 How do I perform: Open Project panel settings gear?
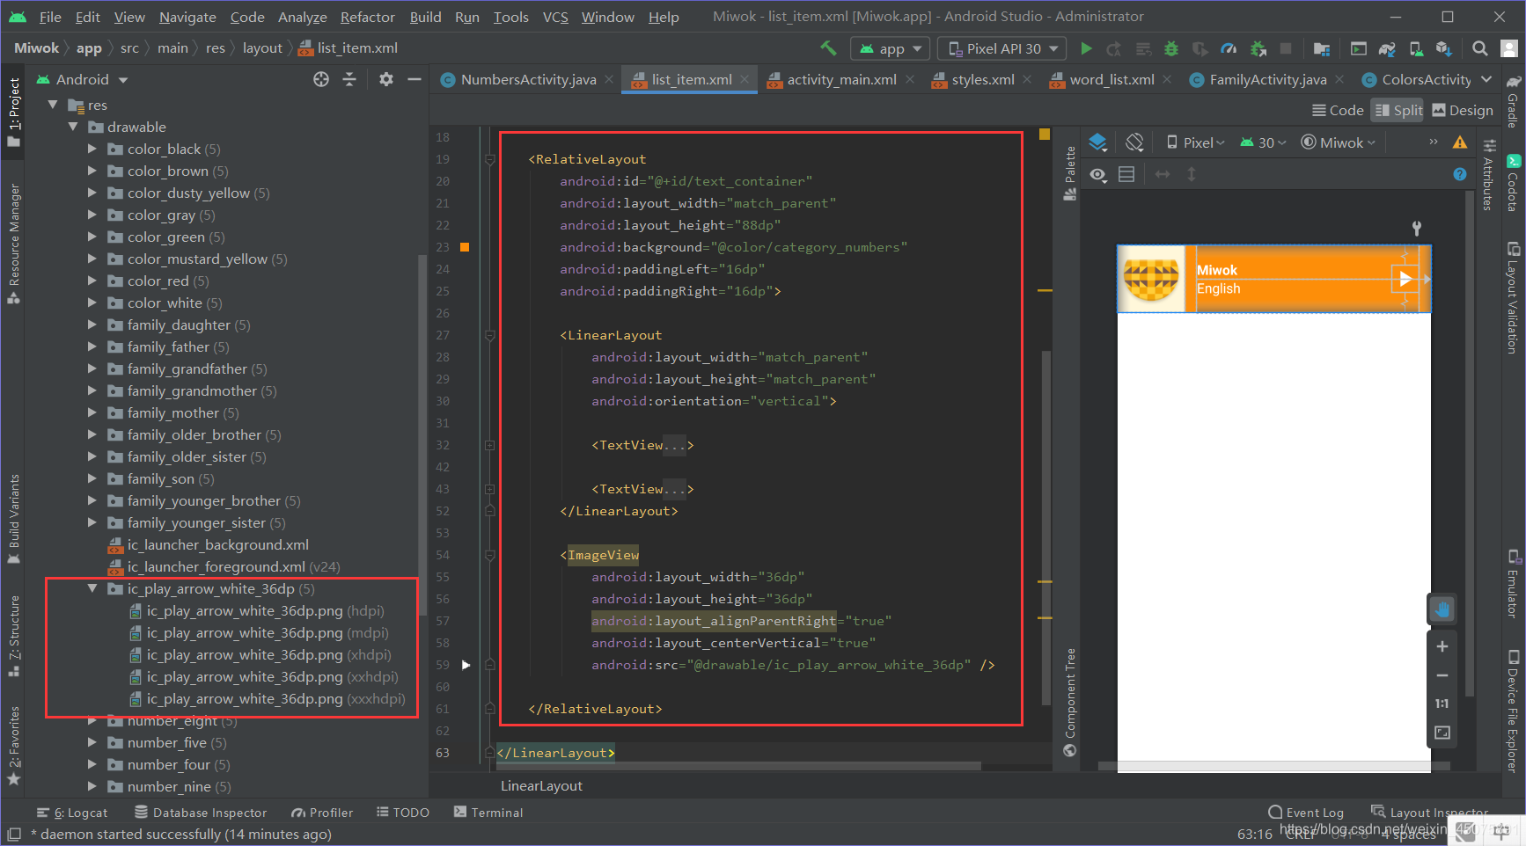pos(386,79)
